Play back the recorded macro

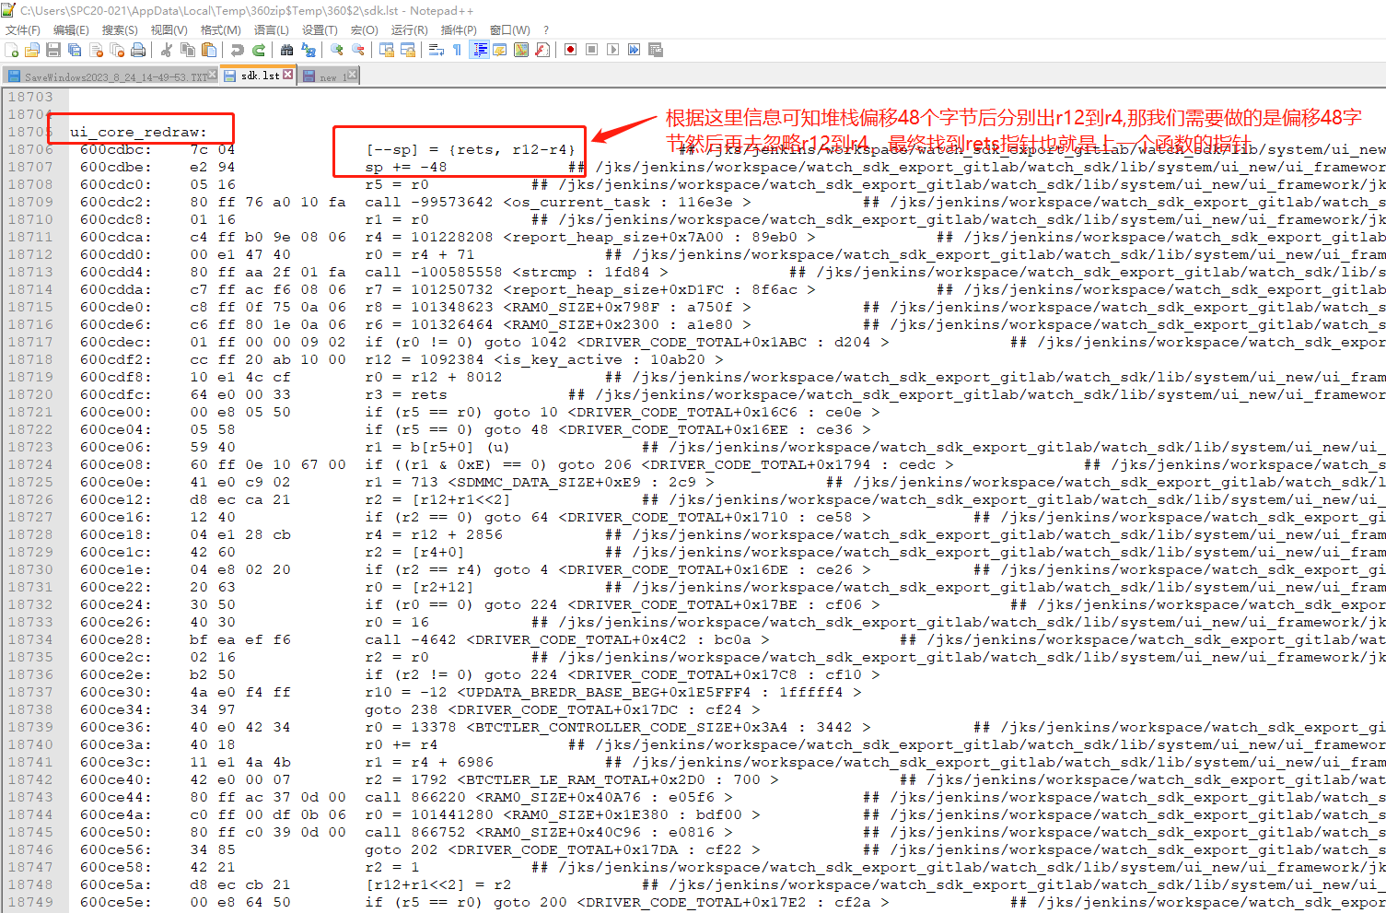tap(613, 50)
